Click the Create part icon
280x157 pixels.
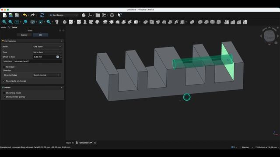click(84, 15)
